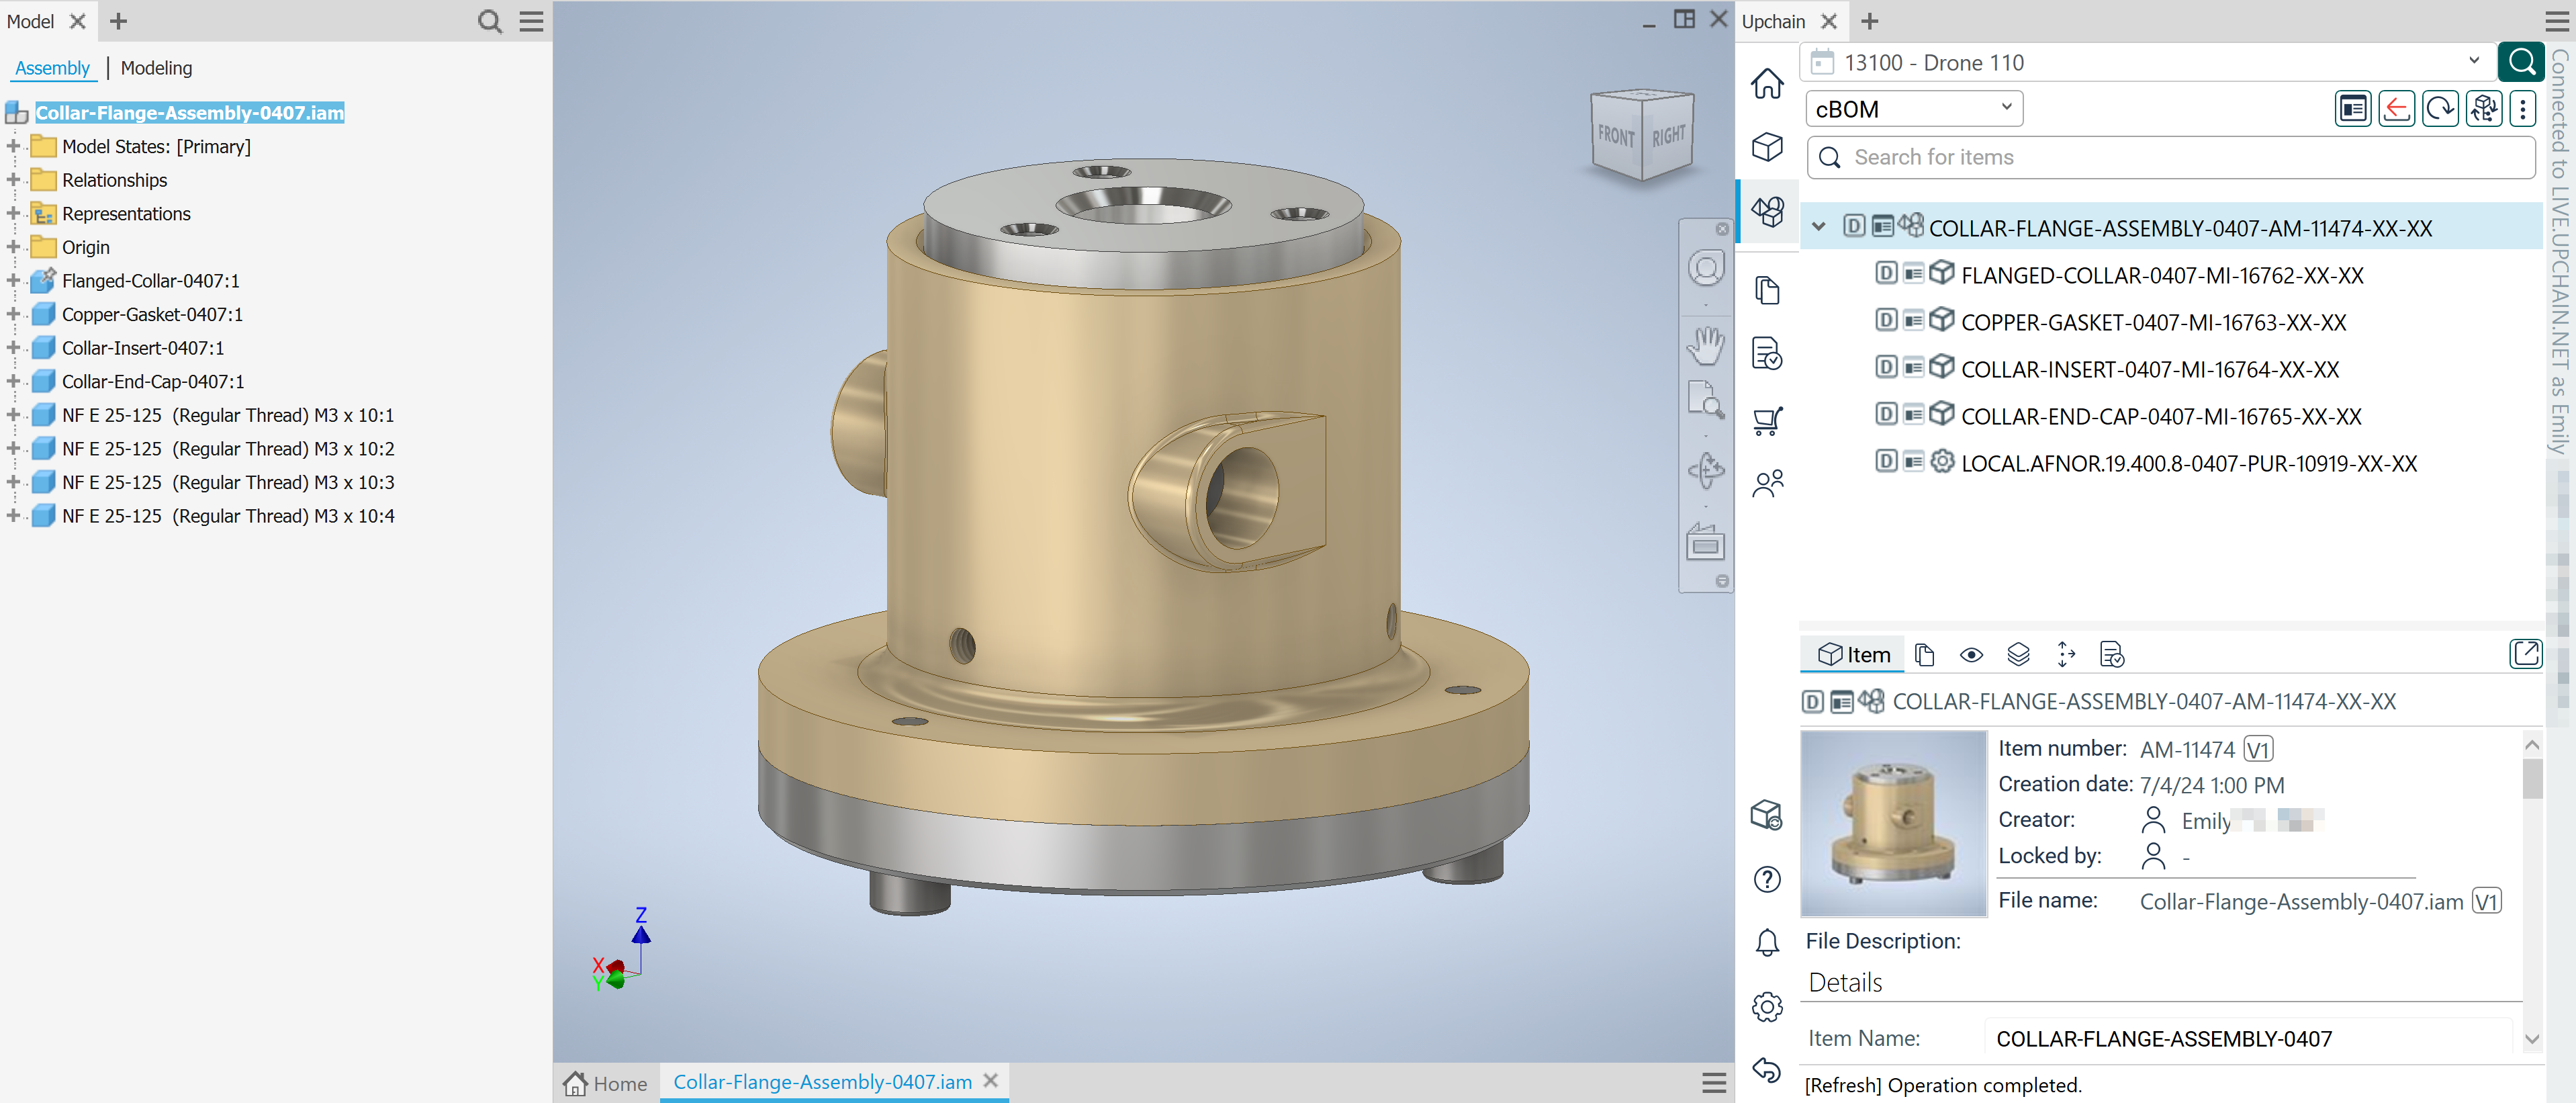Click the Upchain panel tab
Image resolution: width=2576 pixels, height=1103 pixels.
[1773, 21]
